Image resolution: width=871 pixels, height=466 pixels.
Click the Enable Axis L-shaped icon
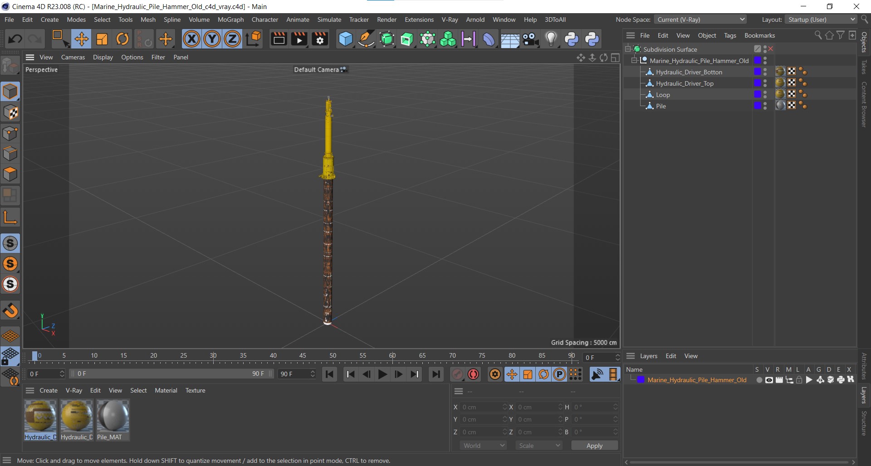[10, 218]
